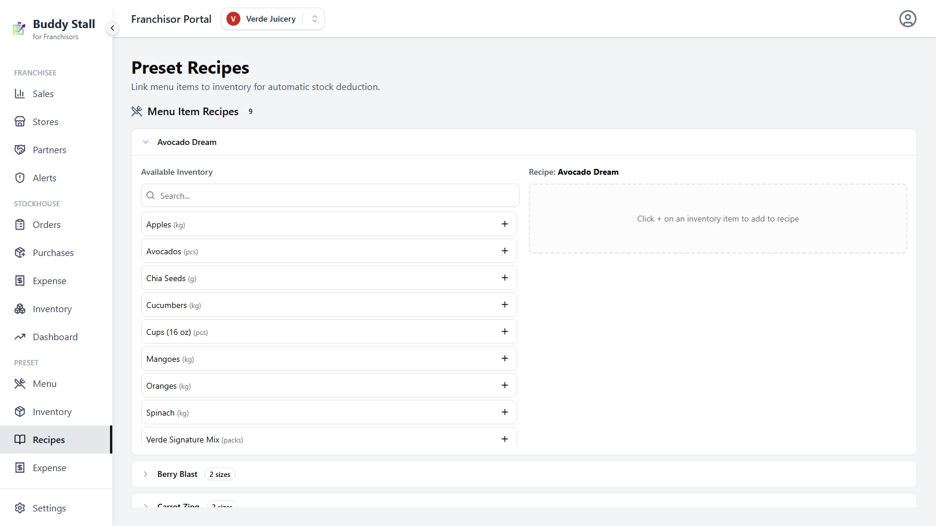The height and width of the screenshot is (526, 936).
Task: Collapse the sidebar with the chevron button
Action: [x=112, y=28]
